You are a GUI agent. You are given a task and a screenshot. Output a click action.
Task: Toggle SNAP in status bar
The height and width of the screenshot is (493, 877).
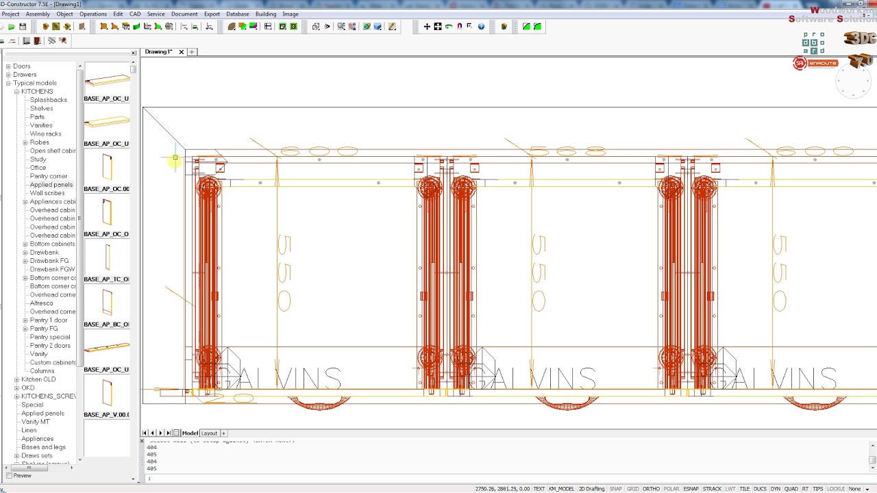pos(615,489)
